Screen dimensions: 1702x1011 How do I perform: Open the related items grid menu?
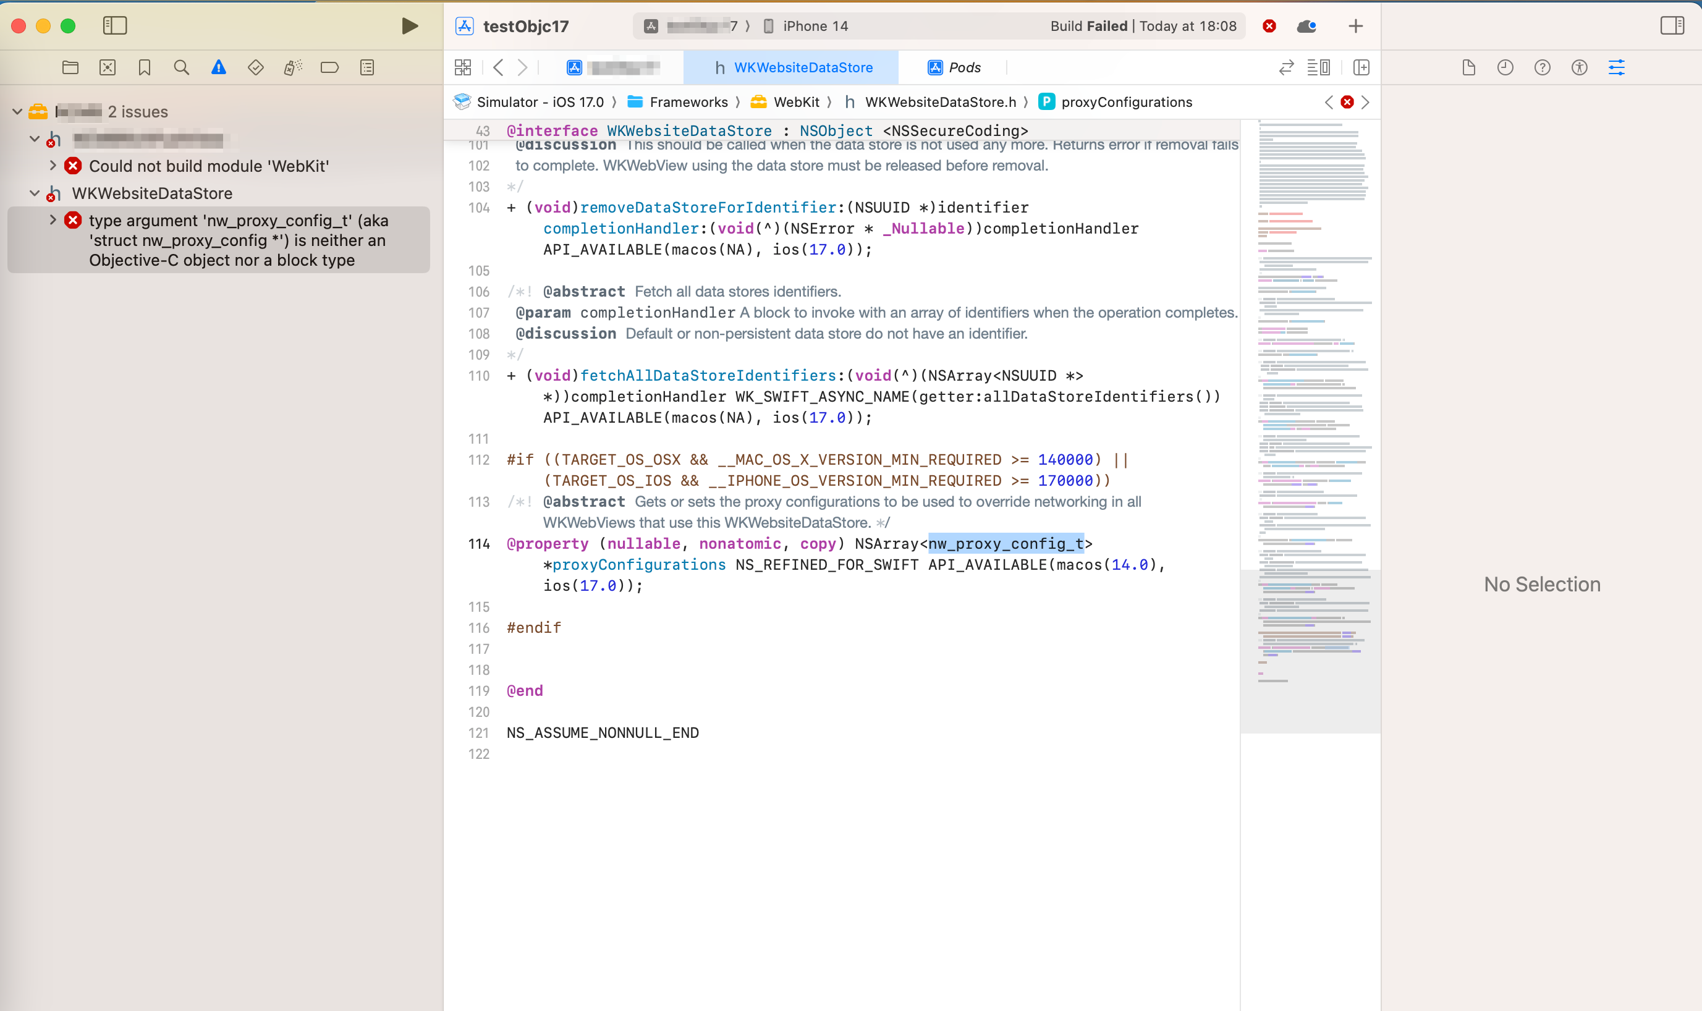tap(463, 67)
